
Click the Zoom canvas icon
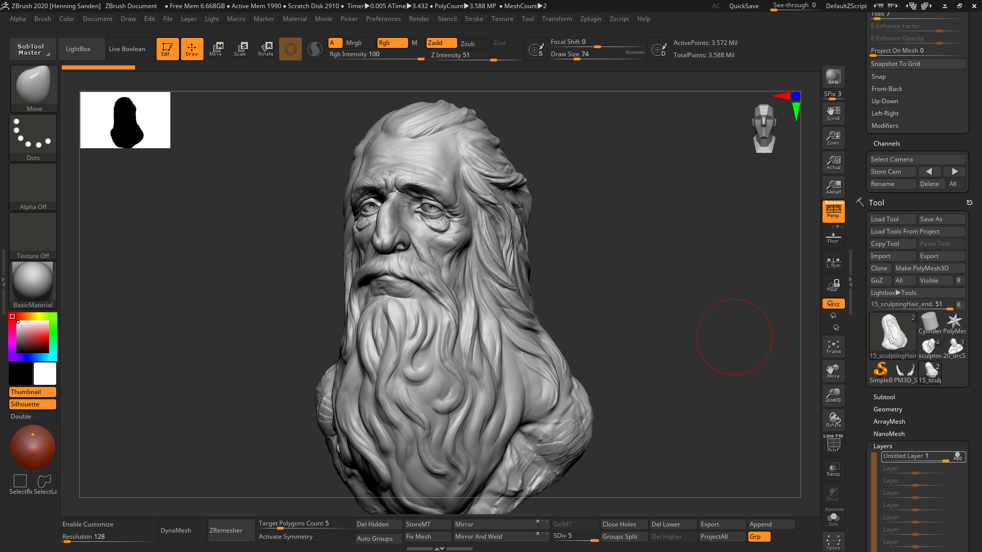[x=833, y=138]
